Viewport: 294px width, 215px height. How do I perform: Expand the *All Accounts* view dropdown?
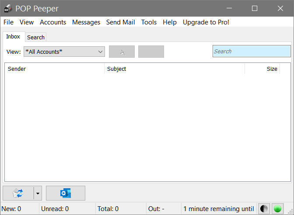(x=64, y=52)
